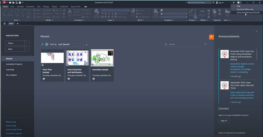Open the What's new link
The height and width of the screenshot is (137, 263).
coord(11,122)
